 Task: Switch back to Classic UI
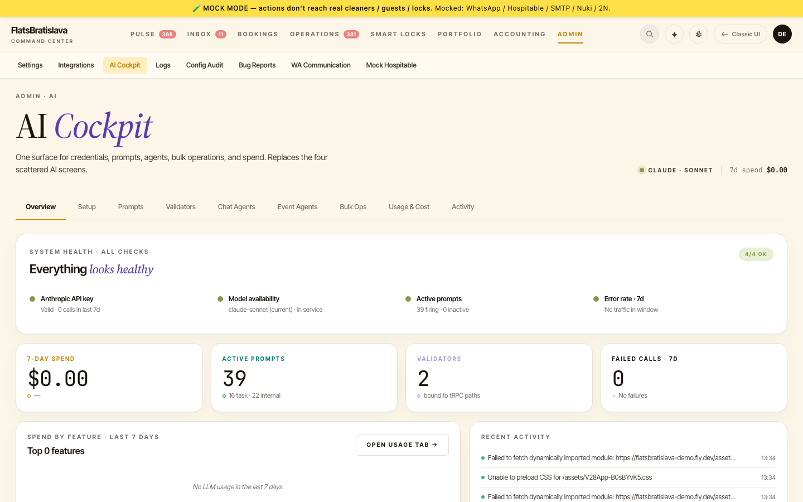[x=741, y=34]
